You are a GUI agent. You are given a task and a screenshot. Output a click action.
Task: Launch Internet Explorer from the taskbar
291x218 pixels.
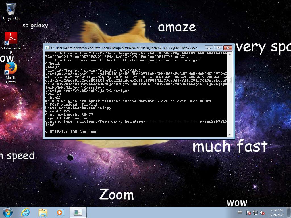tap(25, 212)
